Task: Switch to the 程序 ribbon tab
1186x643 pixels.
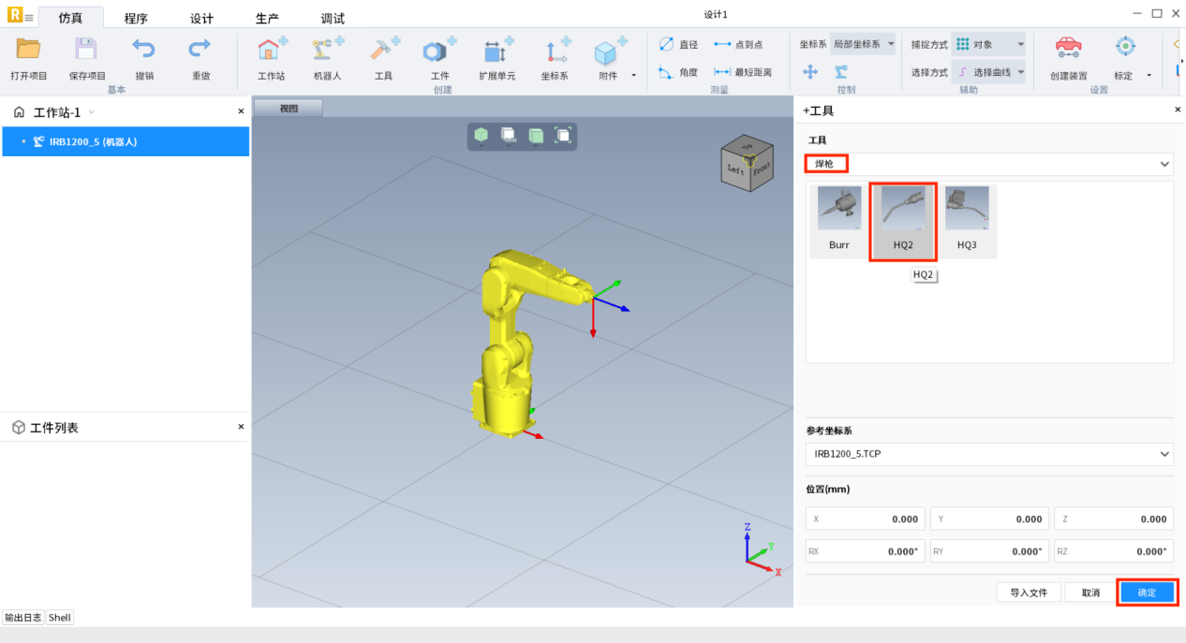Action: pos(136,19)
